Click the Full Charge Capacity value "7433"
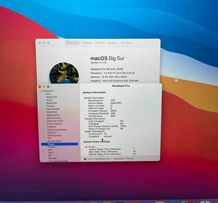 pyautogui.click(x=123, y=126)
